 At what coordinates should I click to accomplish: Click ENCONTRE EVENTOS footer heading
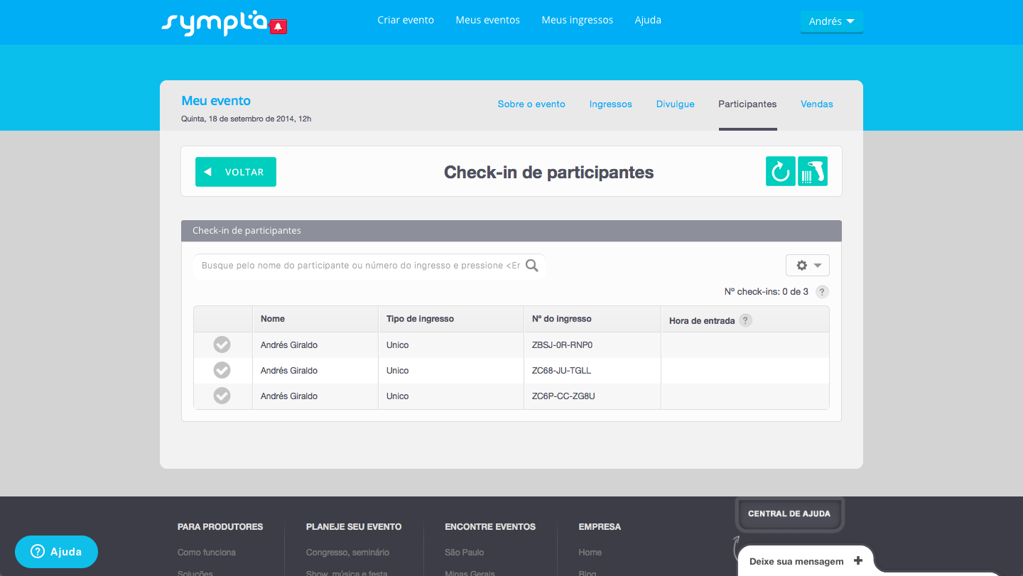(x=490, y=527)
